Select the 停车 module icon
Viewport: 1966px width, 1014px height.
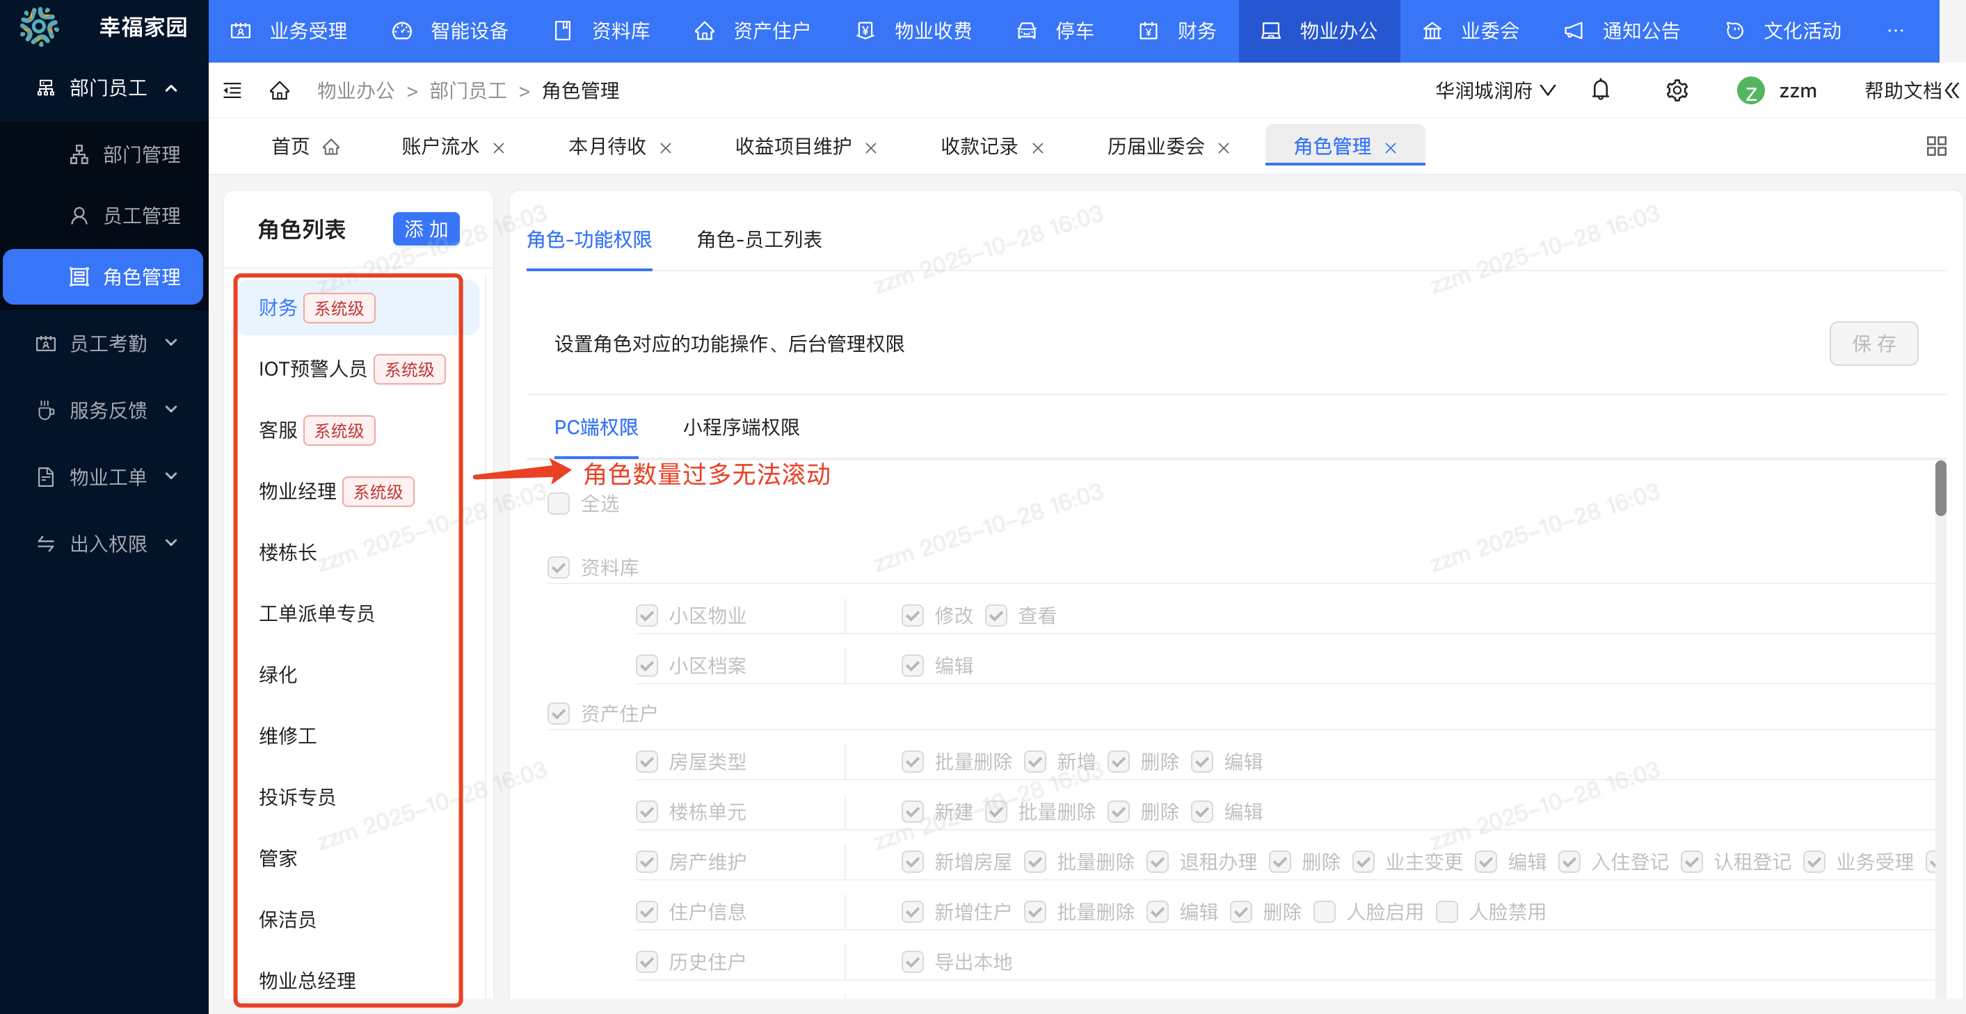pyautogui.click(x=1027, y=31)
